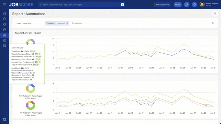Click the 10% Onboarded progress pill
221x124 pixels.
tap(162, 5)
